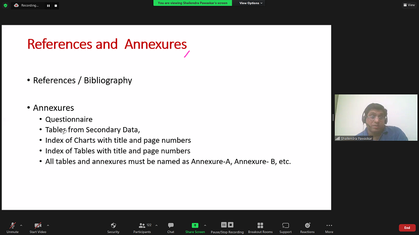This screenshot has width=419, height=235.
Task: Click the red End meeting button
Action: pyautogui.click(x=407, y=228)
